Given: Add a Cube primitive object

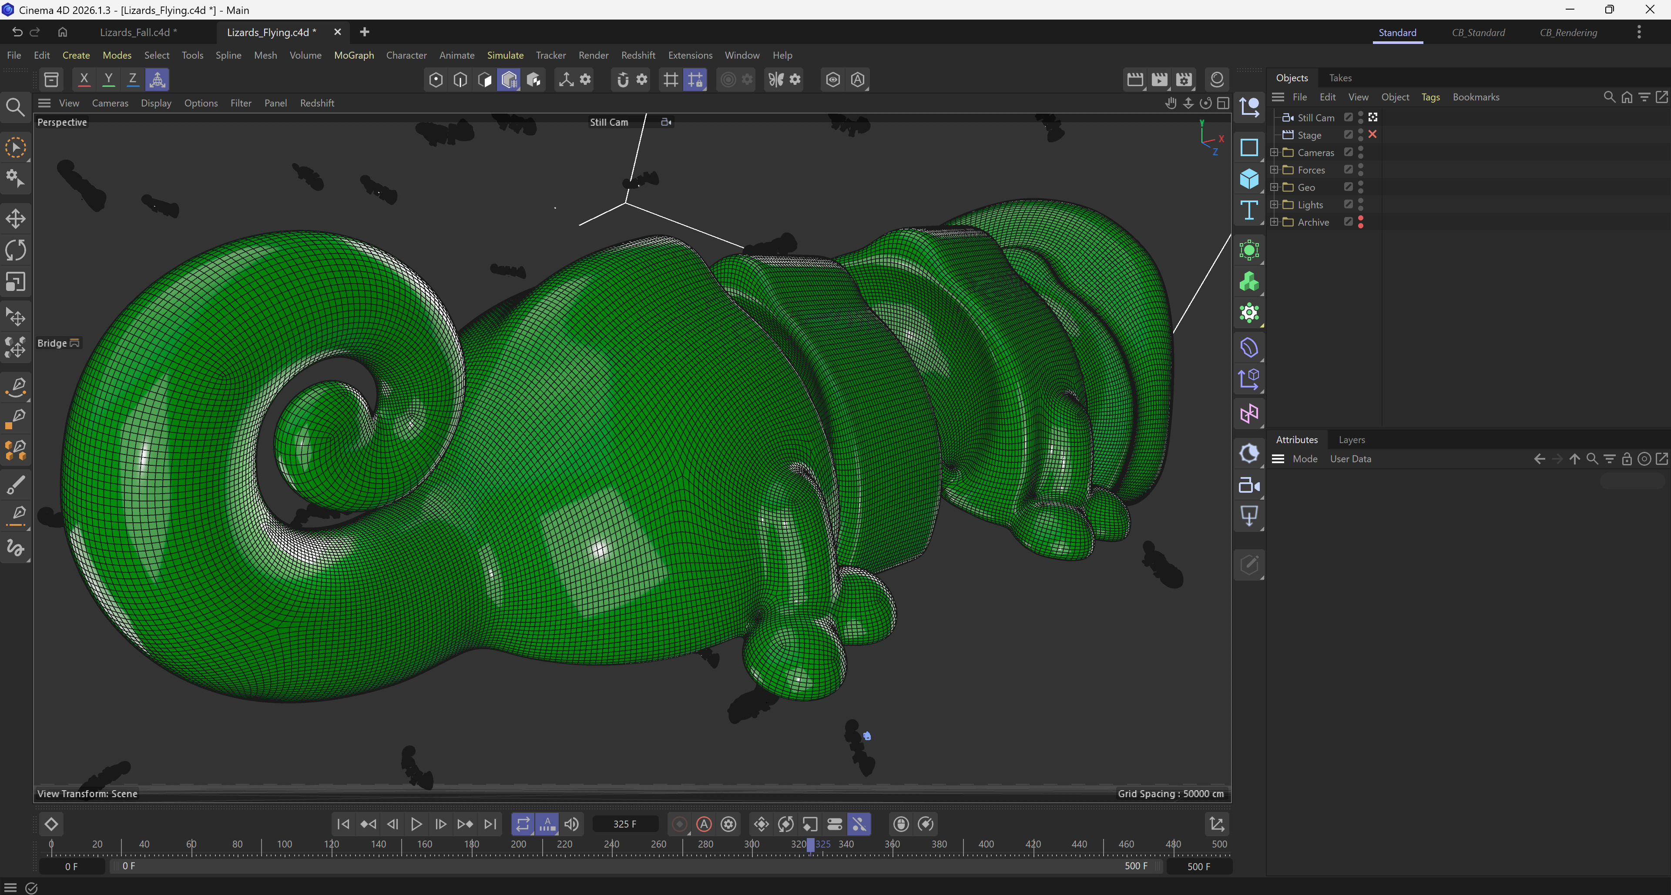Looking at the screenshot, I should [1249, 179].
